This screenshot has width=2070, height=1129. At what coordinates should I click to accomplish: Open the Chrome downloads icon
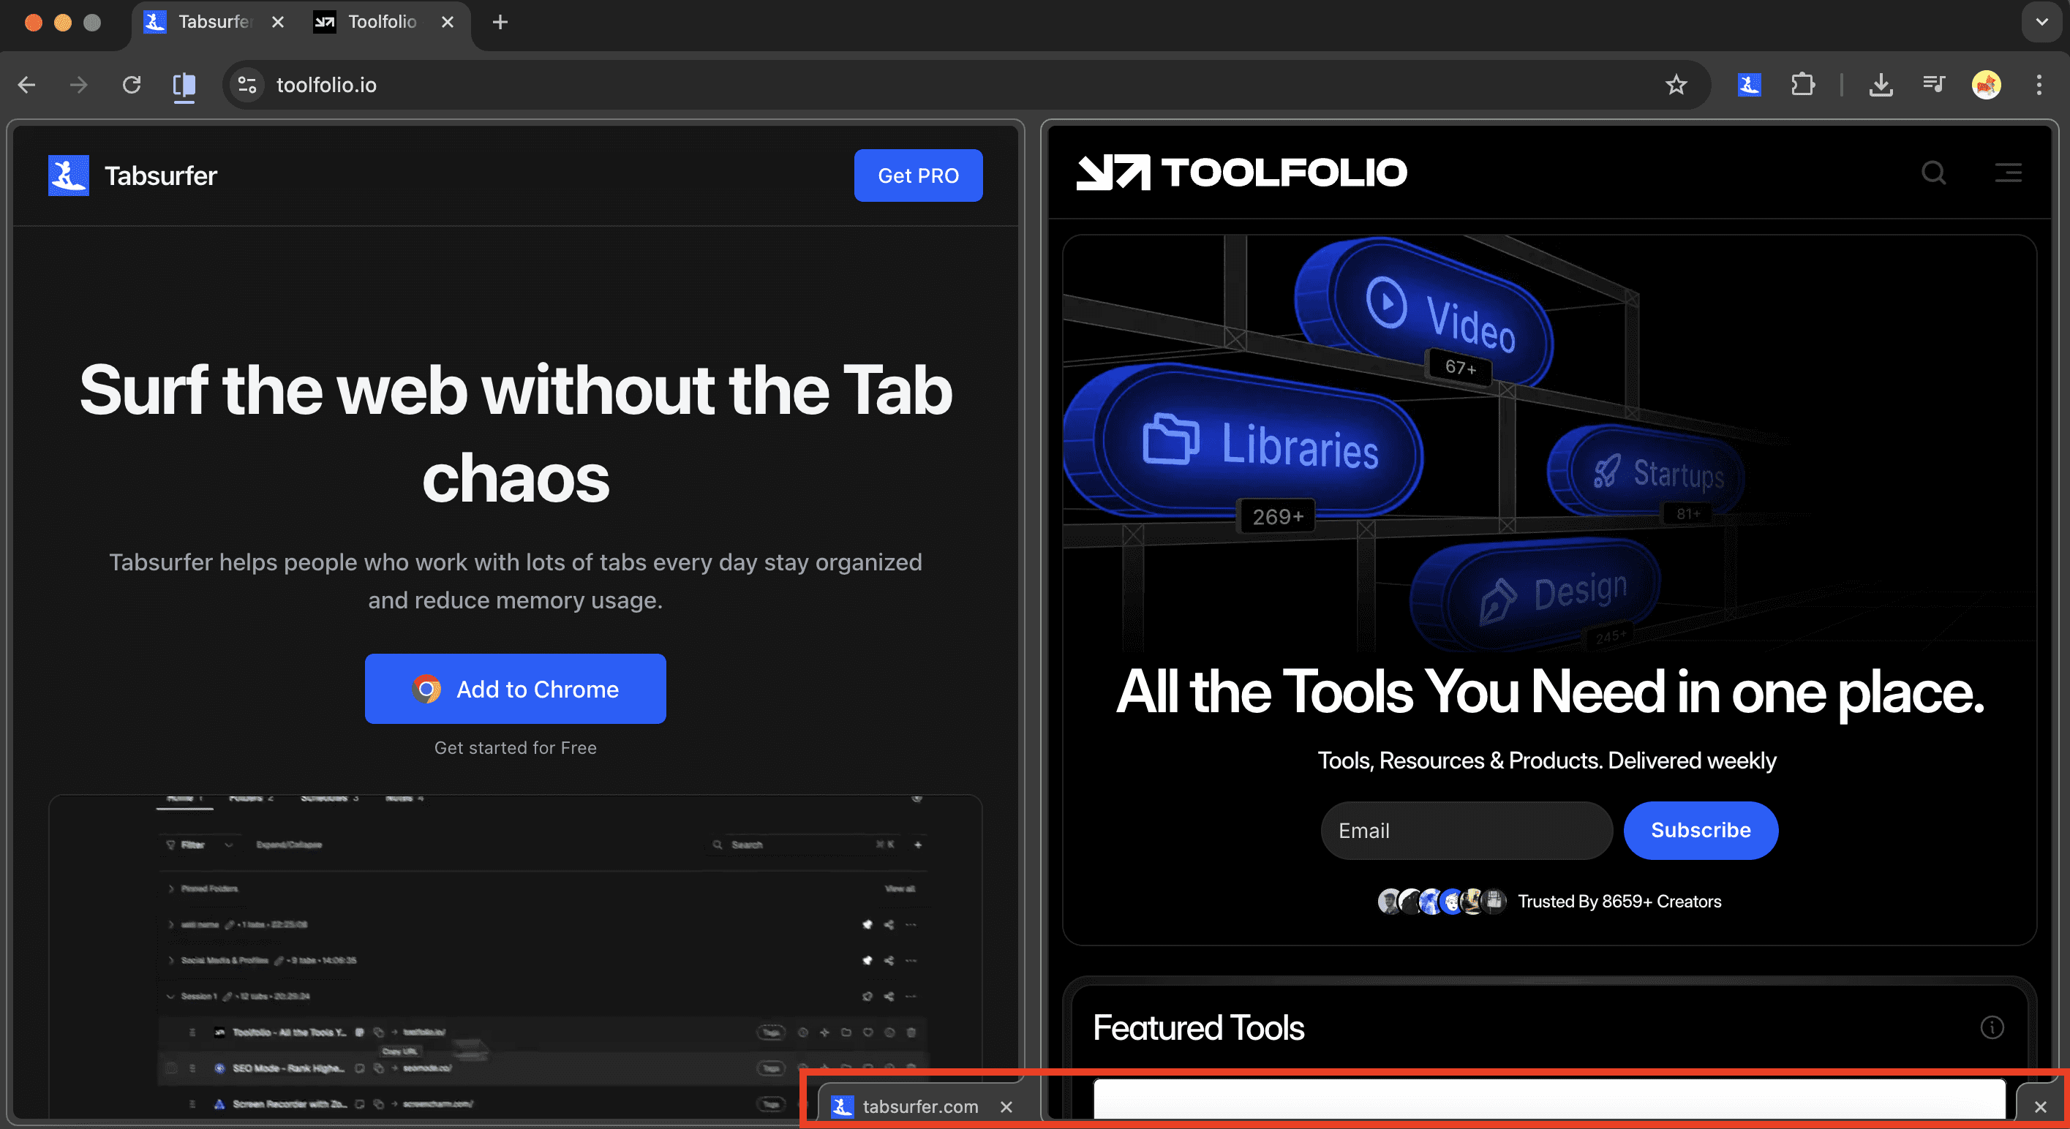(1881, 84)
